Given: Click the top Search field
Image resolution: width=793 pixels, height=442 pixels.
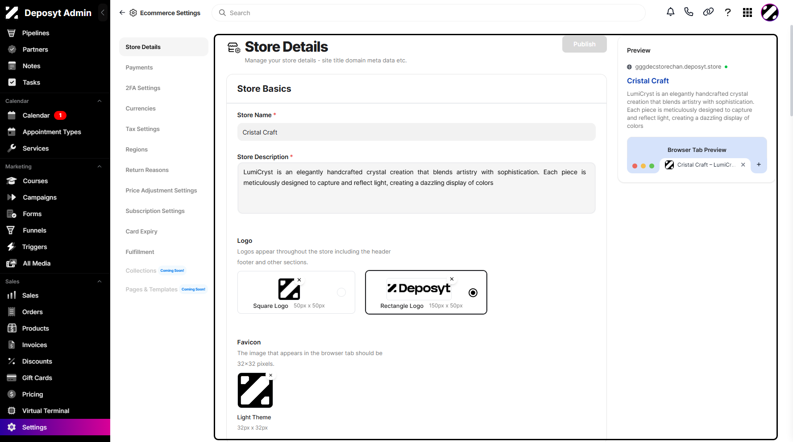Looking at the screenshot, I should (x=428, y=13).
